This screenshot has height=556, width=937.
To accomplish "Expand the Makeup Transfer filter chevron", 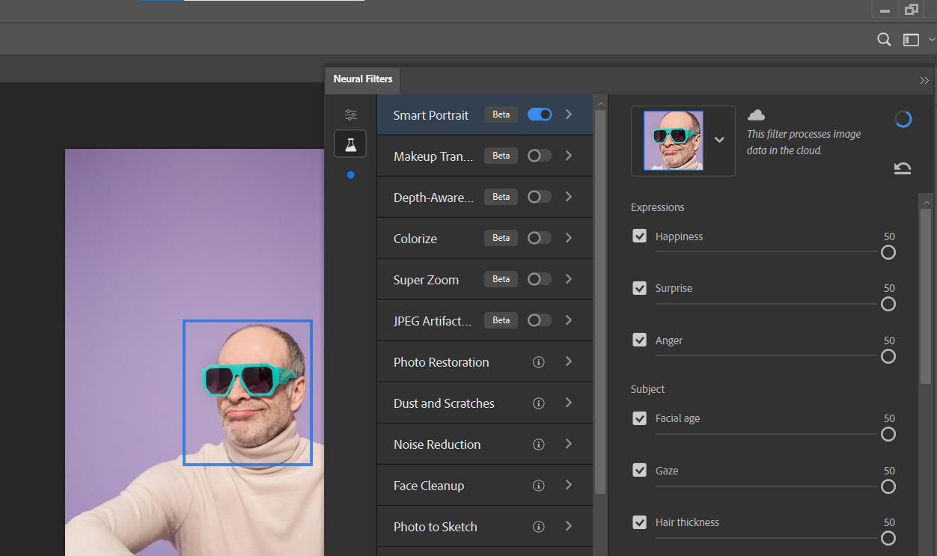I will [x=569, y=156].
